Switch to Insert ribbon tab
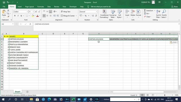Image resolution: width=181 pixels, height=102 pixels. (x=20, y=7)
